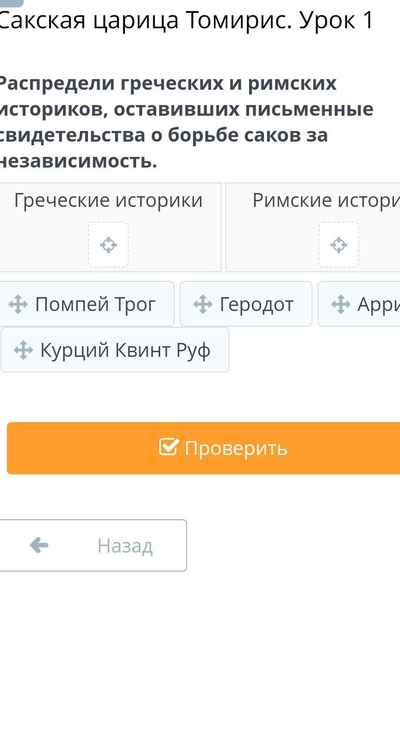Image resolution: width=400 pixels, height=753 pixels.
Task: Click the left arrow icon on Назад
Action: [39, 545]
